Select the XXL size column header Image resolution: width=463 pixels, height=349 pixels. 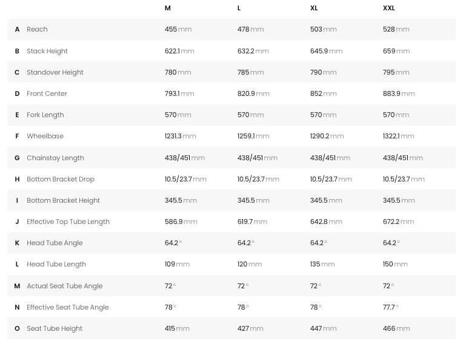(389, 8)
